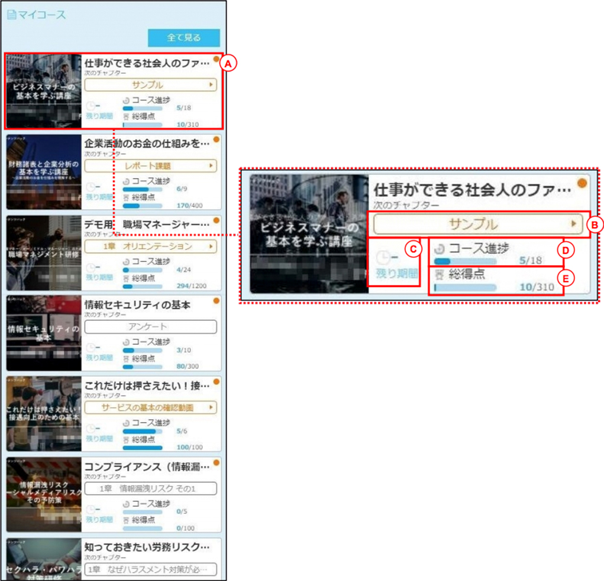Click the course progress bar showing 6/9

(143, 189)
